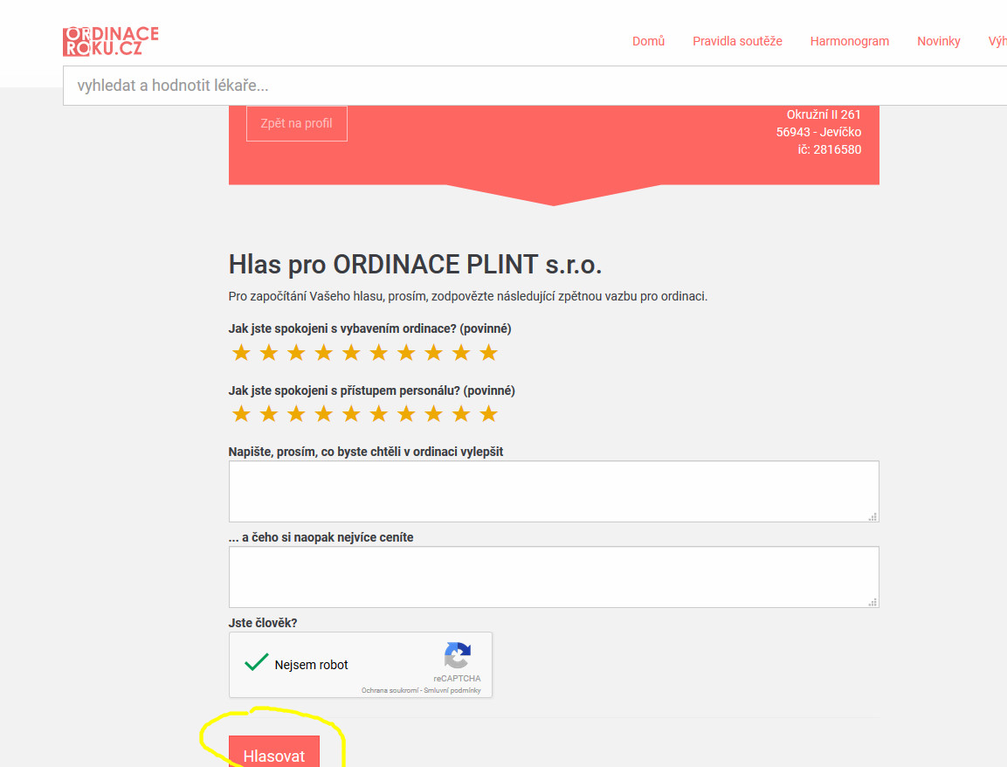Go to the Domů menu item
This screenshot has width=1007, height=767.
click(648, 41)
